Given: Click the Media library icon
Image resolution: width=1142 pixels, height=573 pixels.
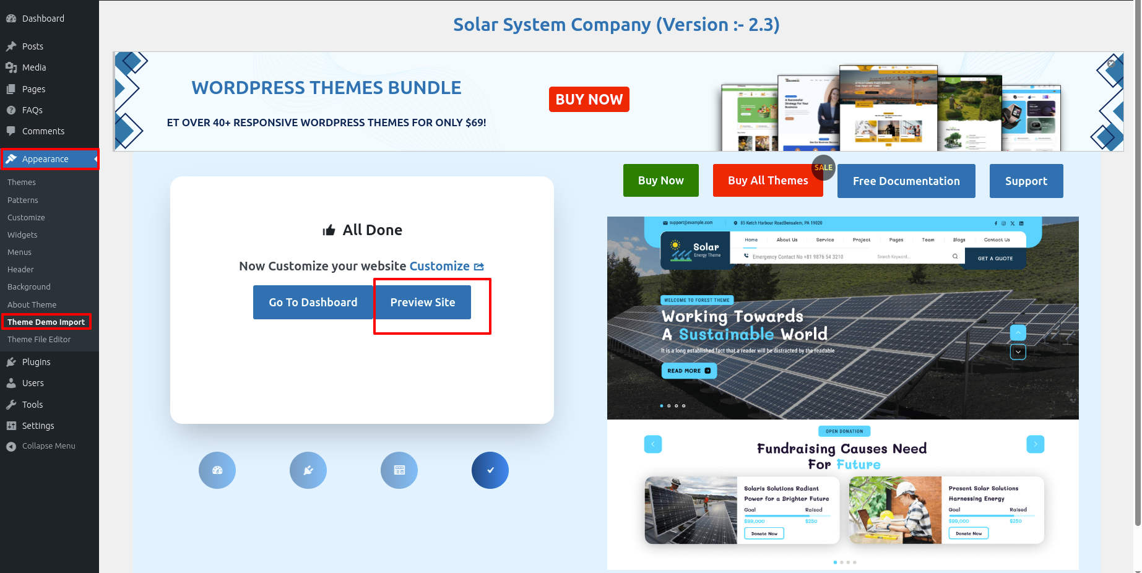Looking at the screenshot, I should (11, 67).
